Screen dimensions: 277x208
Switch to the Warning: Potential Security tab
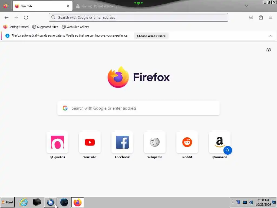(99, 6)
